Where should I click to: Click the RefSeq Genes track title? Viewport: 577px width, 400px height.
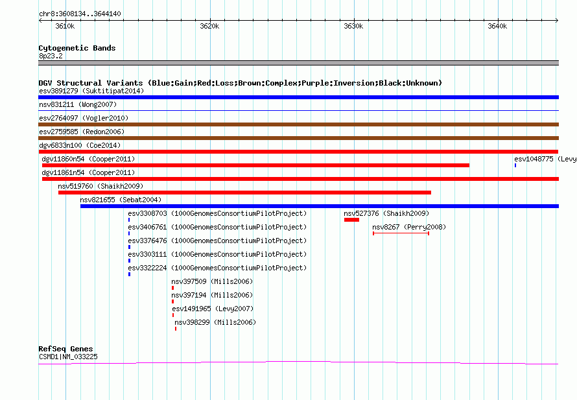coord(65,349)
